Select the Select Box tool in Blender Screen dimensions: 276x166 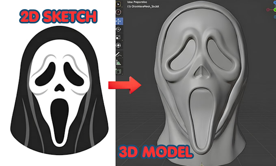point(119,4)
